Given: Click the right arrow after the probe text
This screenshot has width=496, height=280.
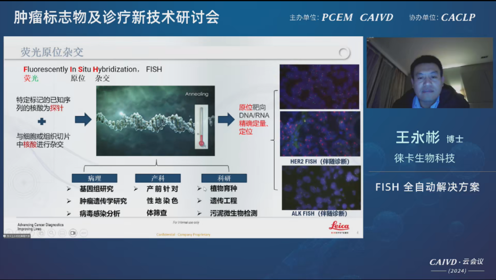Looking at the screenshot, I should click(x=83, y=119).
